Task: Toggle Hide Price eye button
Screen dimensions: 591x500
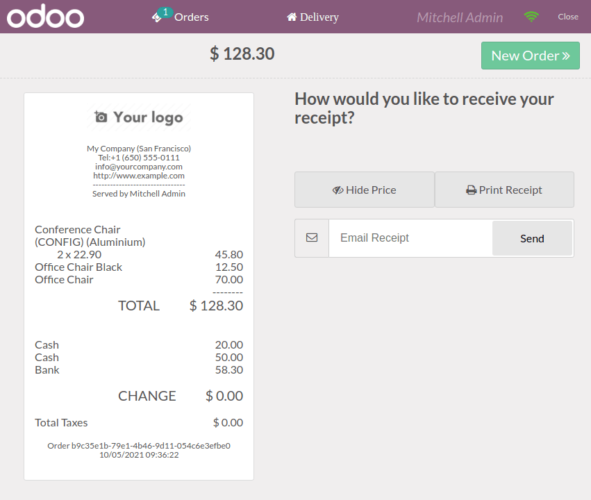Action: [365, 190]
